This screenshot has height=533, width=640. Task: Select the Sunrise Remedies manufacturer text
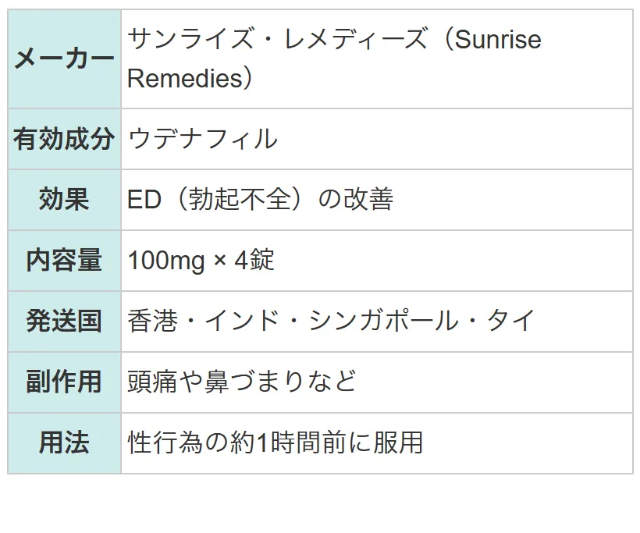(x=334, y=59)
